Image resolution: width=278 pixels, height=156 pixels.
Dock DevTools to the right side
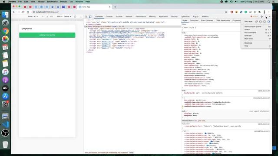268,22
